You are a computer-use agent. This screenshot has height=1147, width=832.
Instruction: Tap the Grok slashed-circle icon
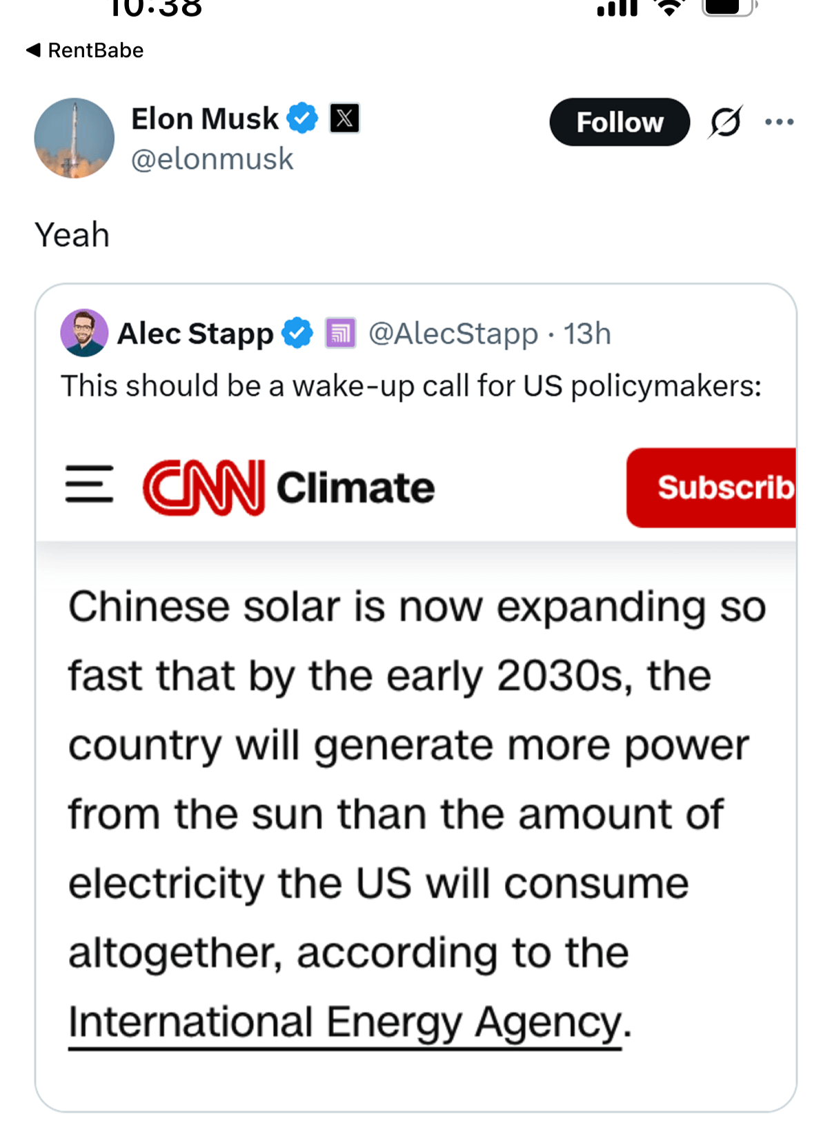tap(725, 122)
